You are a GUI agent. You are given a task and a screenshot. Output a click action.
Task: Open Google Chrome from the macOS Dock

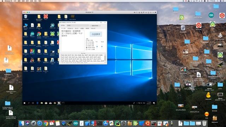coord(46,123)
